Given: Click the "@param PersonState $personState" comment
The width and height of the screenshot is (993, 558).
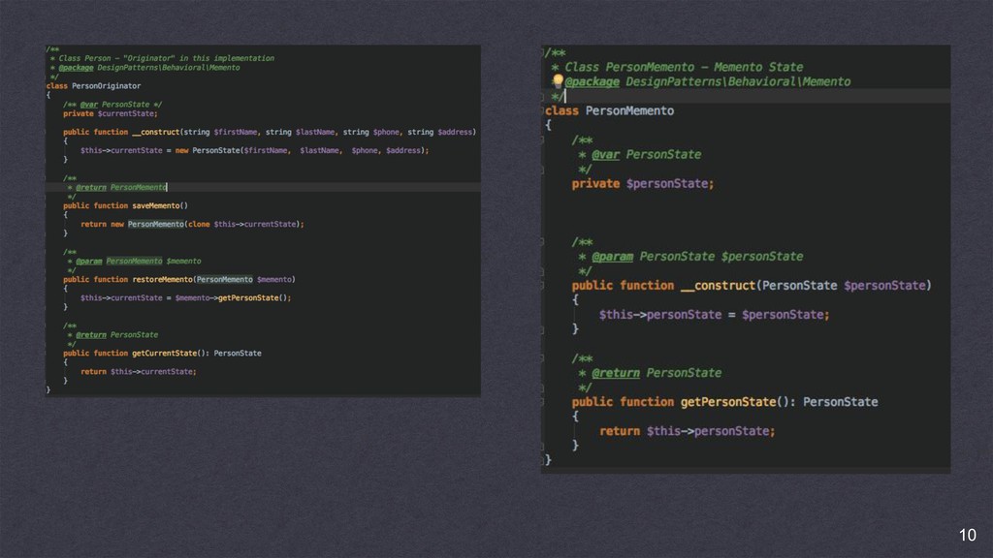Looking at the screenshot, I should (x=697, y=256).
